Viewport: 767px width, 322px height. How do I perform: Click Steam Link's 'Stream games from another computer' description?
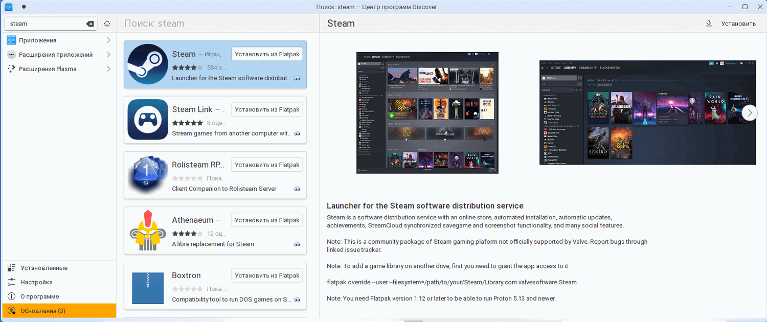(232, 133)
